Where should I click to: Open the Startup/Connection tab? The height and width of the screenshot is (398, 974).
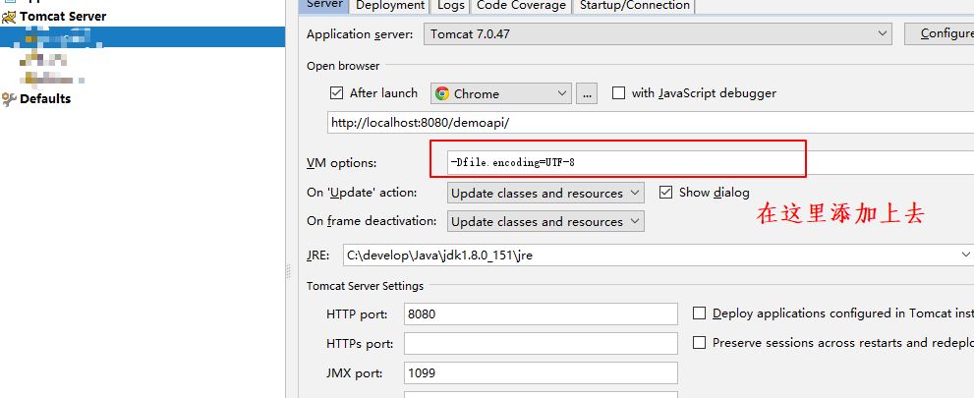635,6
